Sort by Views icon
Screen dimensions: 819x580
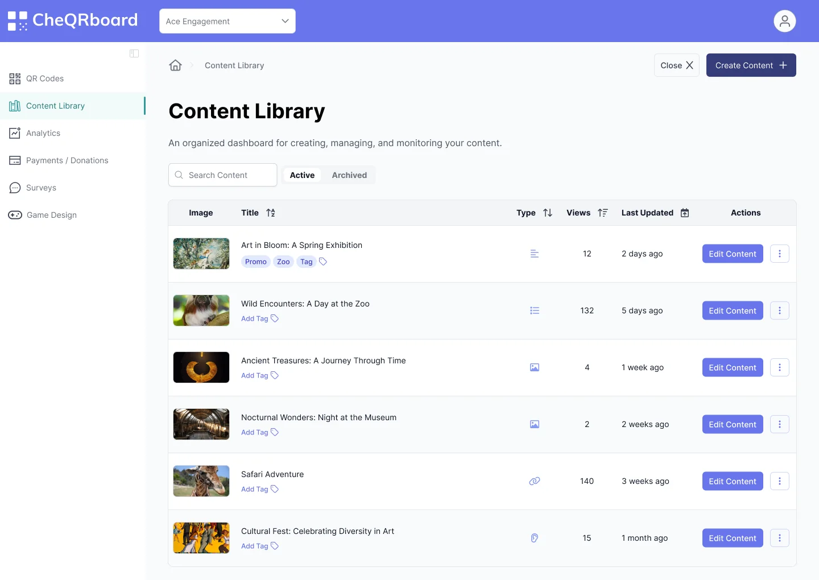click(x=603, y=213)
